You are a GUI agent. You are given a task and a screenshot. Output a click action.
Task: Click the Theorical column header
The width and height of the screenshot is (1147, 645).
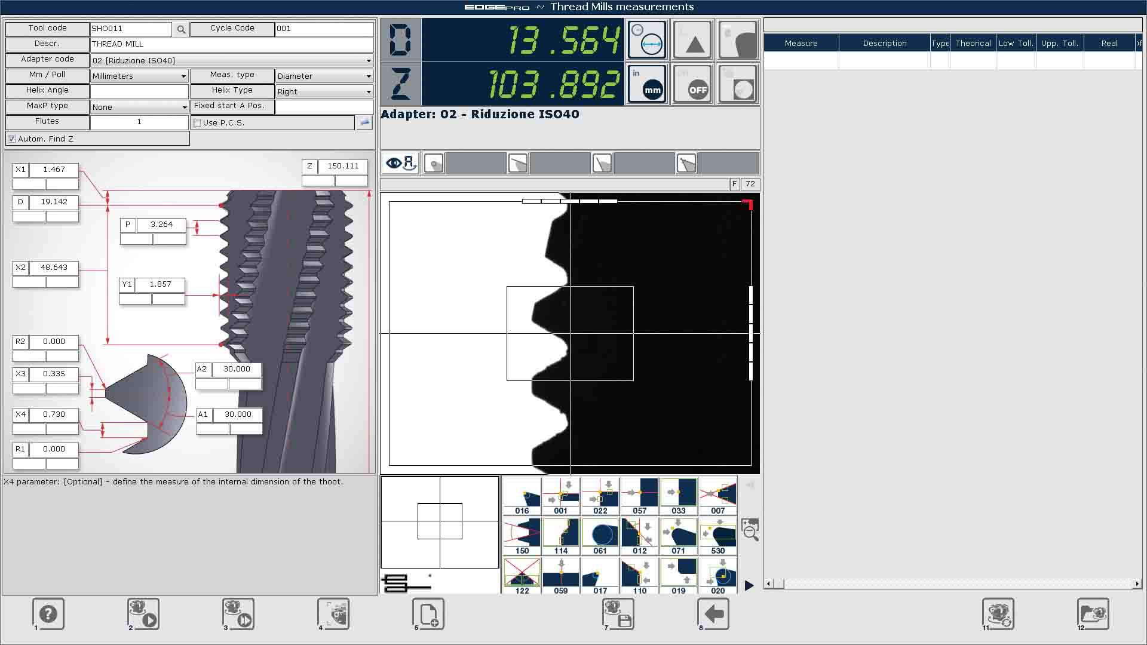coord(973,43)
